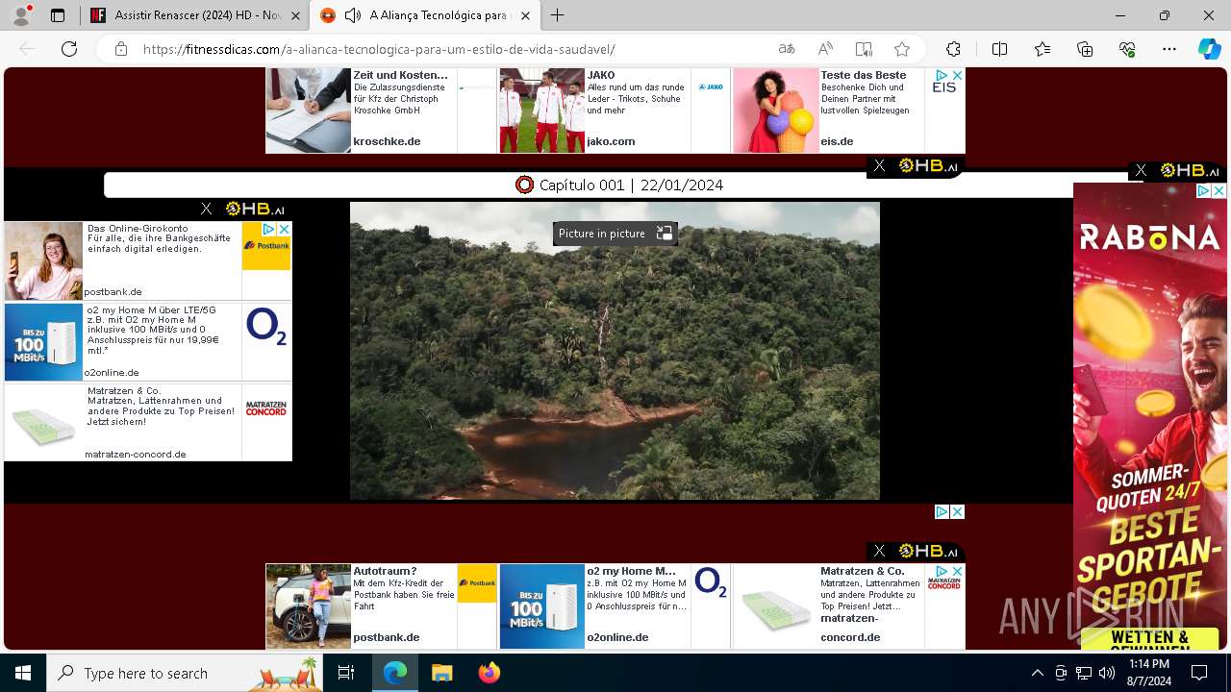
Task: Click the video player forest scene
Action: click(615, 351)
